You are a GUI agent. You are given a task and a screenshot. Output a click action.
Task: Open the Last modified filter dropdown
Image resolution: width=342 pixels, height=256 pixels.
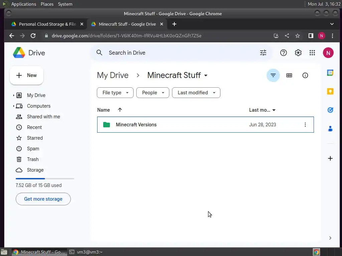click(x=196, y=93)
